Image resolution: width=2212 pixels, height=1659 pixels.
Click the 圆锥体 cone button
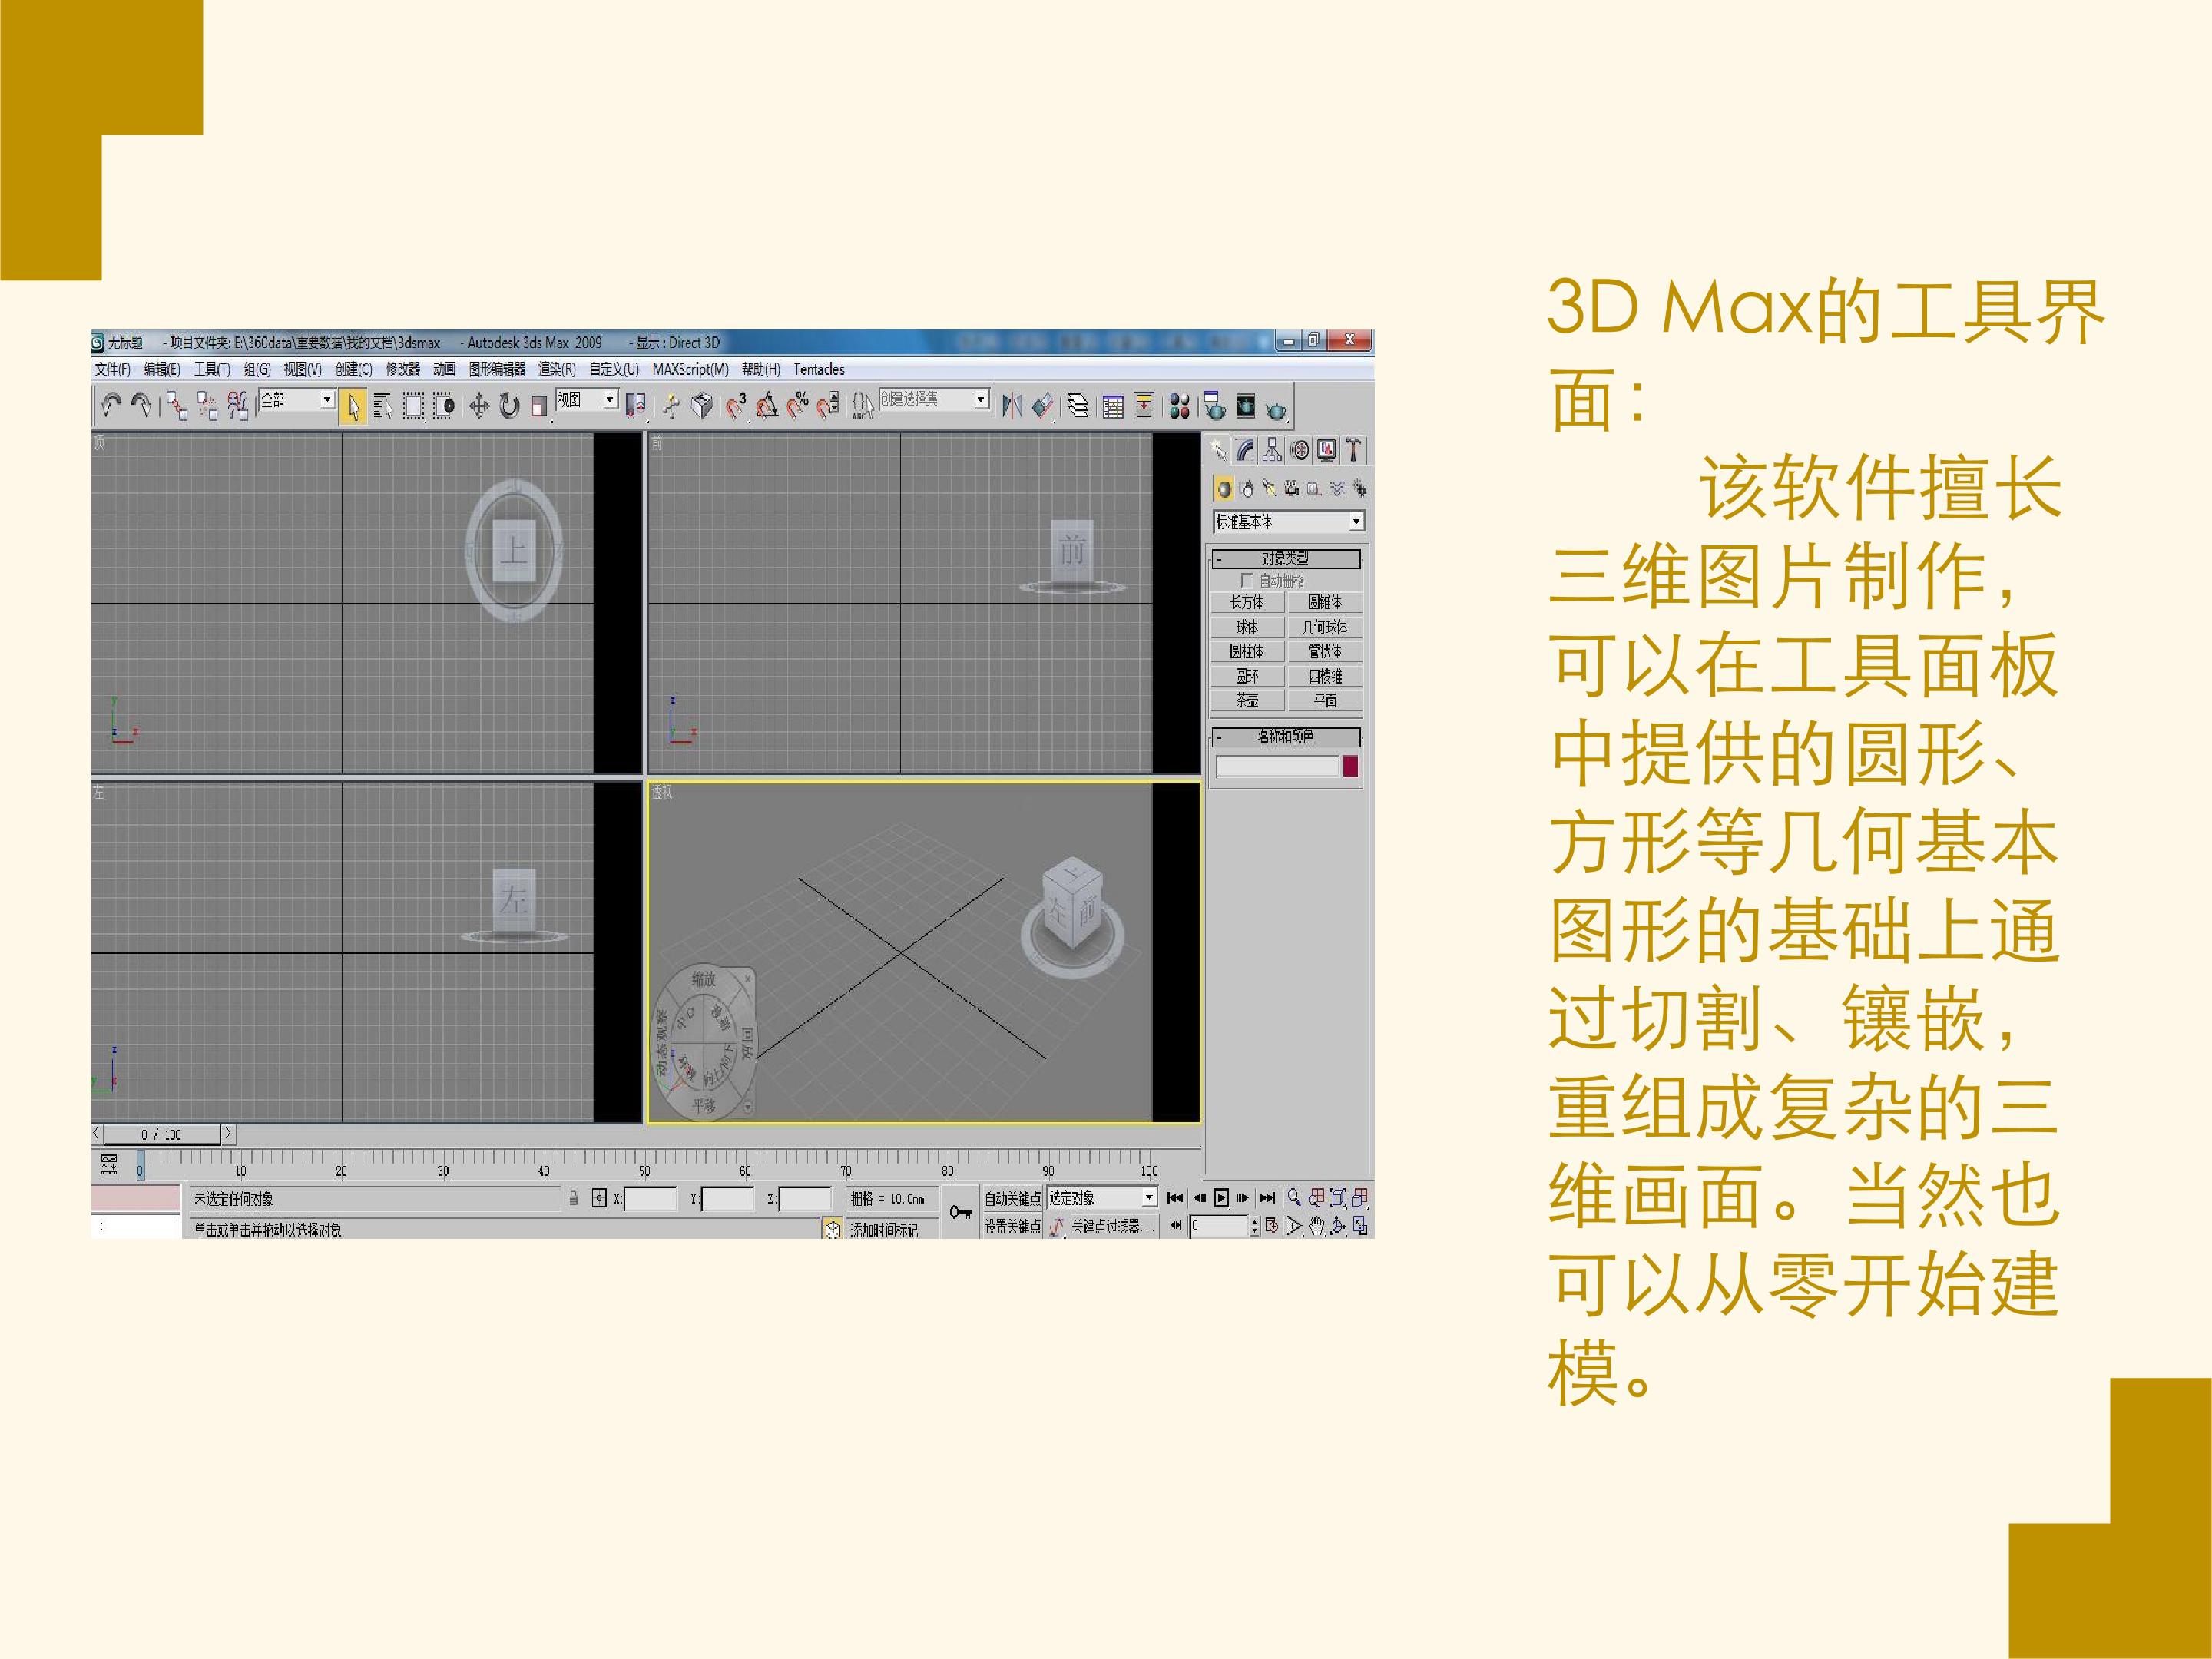tap(1325, 602)
